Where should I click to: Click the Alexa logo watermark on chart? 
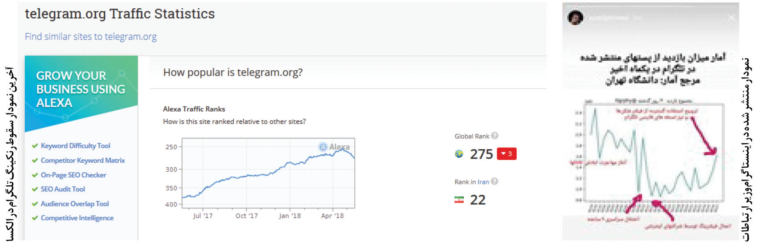pos(323,147)
